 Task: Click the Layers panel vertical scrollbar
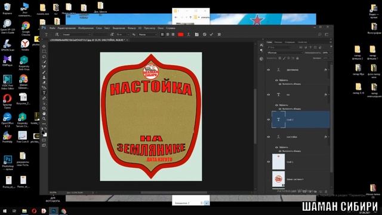coord(331,118)
